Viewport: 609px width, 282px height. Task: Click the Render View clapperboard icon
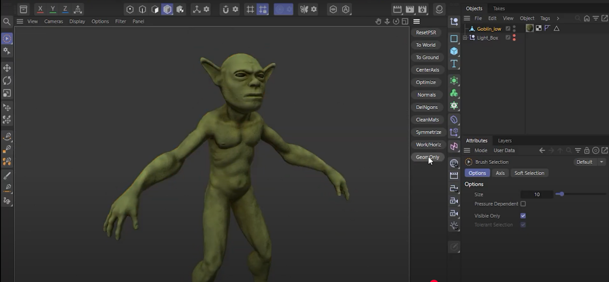(x=397, y=9)
